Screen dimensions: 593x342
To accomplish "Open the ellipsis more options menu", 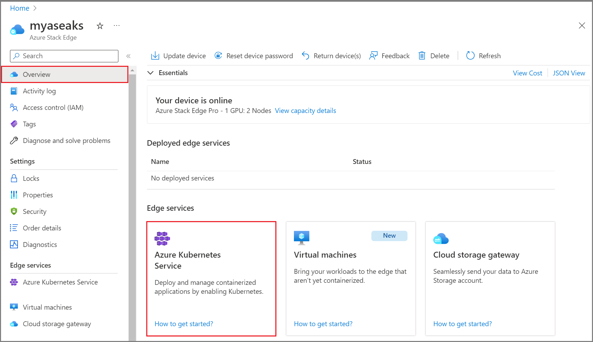I will pyautogui.click(x=117, y=25).
